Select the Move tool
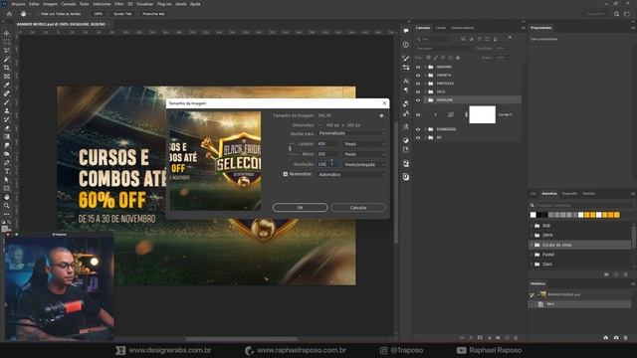The width and height of the screenshot is (637, 358). (7, 33)
